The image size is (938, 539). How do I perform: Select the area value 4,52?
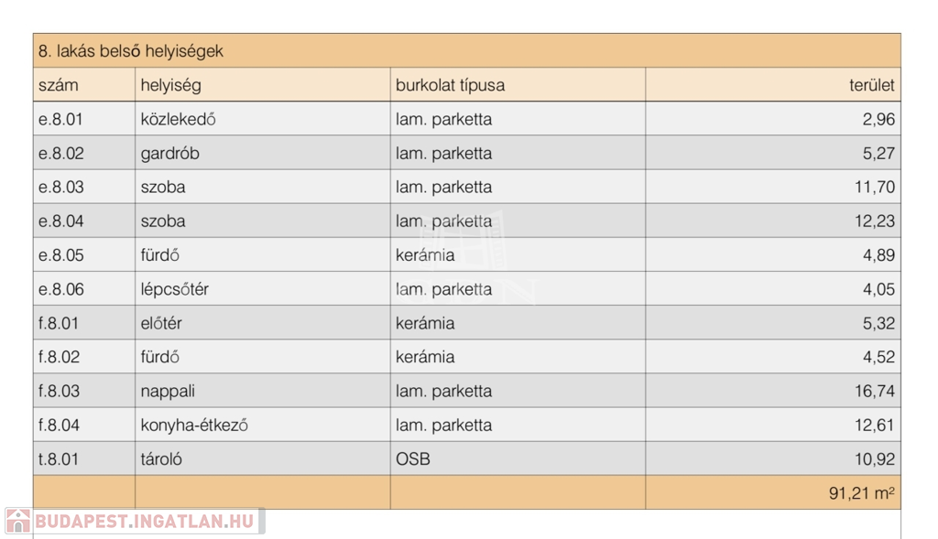point(878,357)
